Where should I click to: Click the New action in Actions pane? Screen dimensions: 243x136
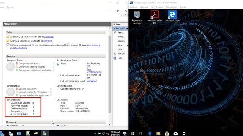point(121,49)
